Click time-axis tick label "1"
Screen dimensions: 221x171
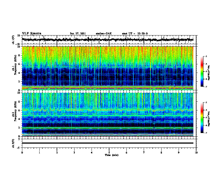pos(39,153)
